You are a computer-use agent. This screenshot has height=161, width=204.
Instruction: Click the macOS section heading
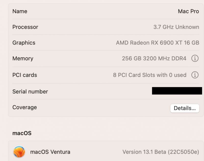22,133
